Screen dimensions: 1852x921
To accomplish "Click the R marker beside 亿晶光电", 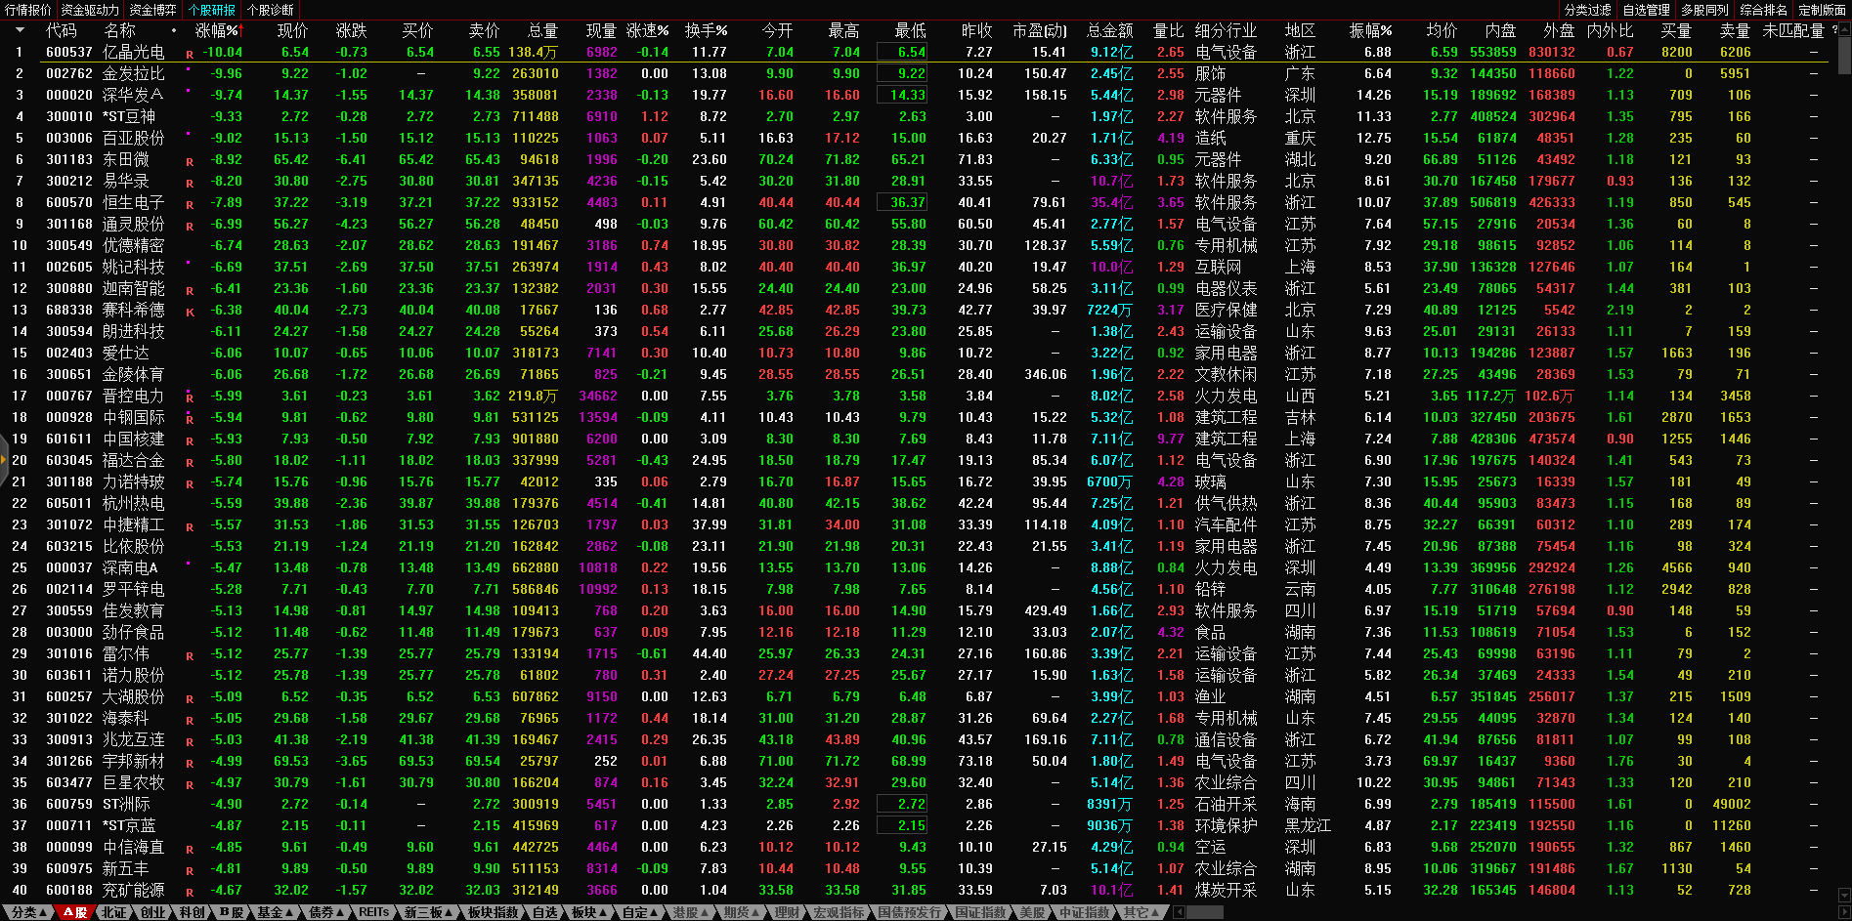I will click(190, 55).
